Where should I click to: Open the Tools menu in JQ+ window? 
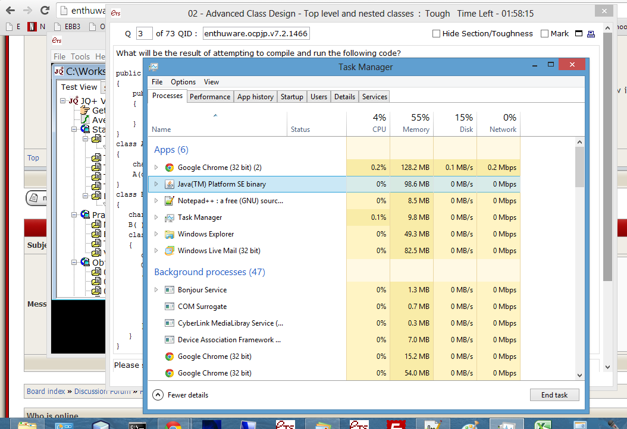[x=80, y=56]
